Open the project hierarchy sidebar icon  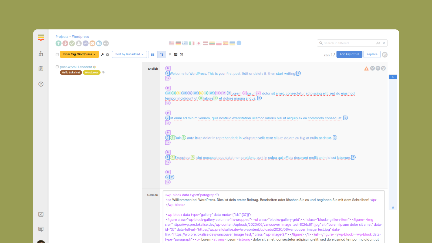pos(41,53)
